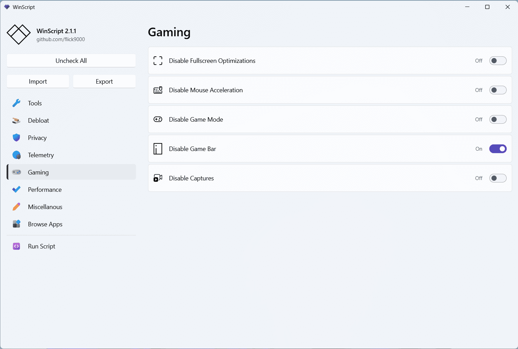Toggle the Disable Captures switch

click(x=498, y=178)
